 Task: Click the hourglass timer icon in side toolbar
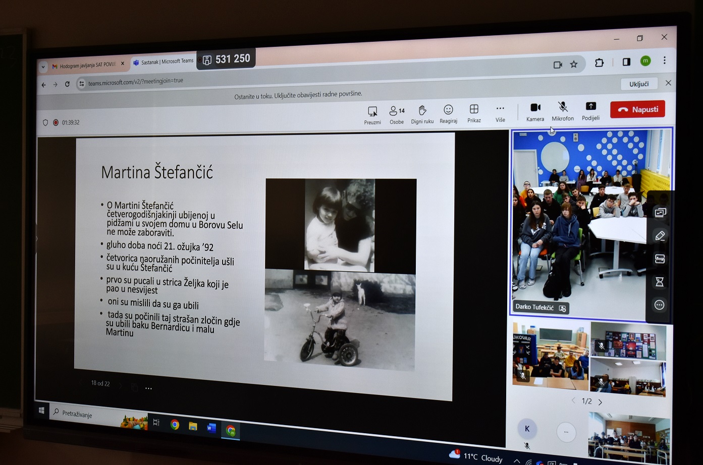[659, 282]
